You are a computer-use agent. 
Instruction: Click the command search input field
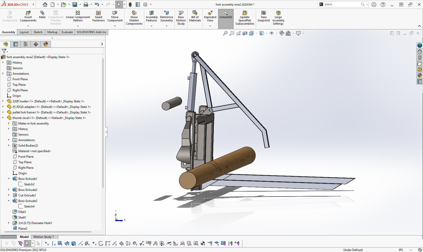click(x=342, y=5)
